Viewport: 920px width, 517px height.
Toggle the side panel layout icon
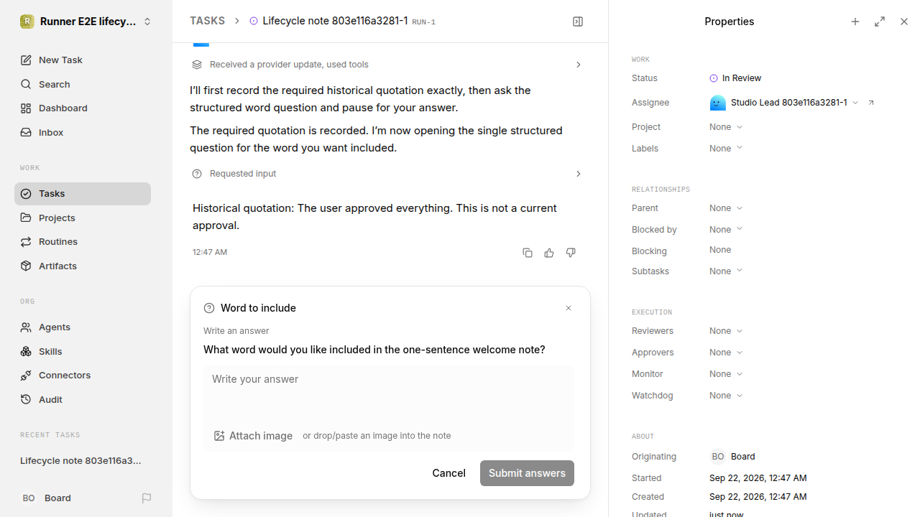tap(578, 22)
